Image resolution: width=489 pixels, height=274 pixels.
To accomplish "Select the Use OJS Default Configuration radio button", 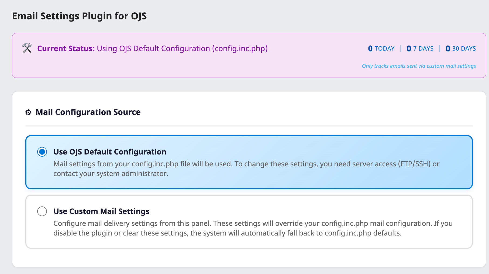I will coord(42,152).
